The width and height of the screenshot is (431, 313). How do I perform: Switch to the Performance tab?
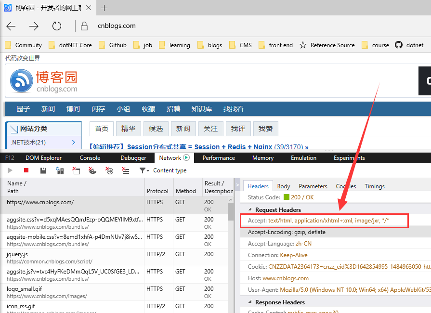click(219, 158)
